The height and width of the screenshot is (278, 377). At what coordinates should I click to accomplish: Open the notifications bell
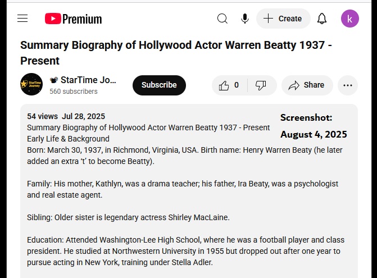coord(322,19)
